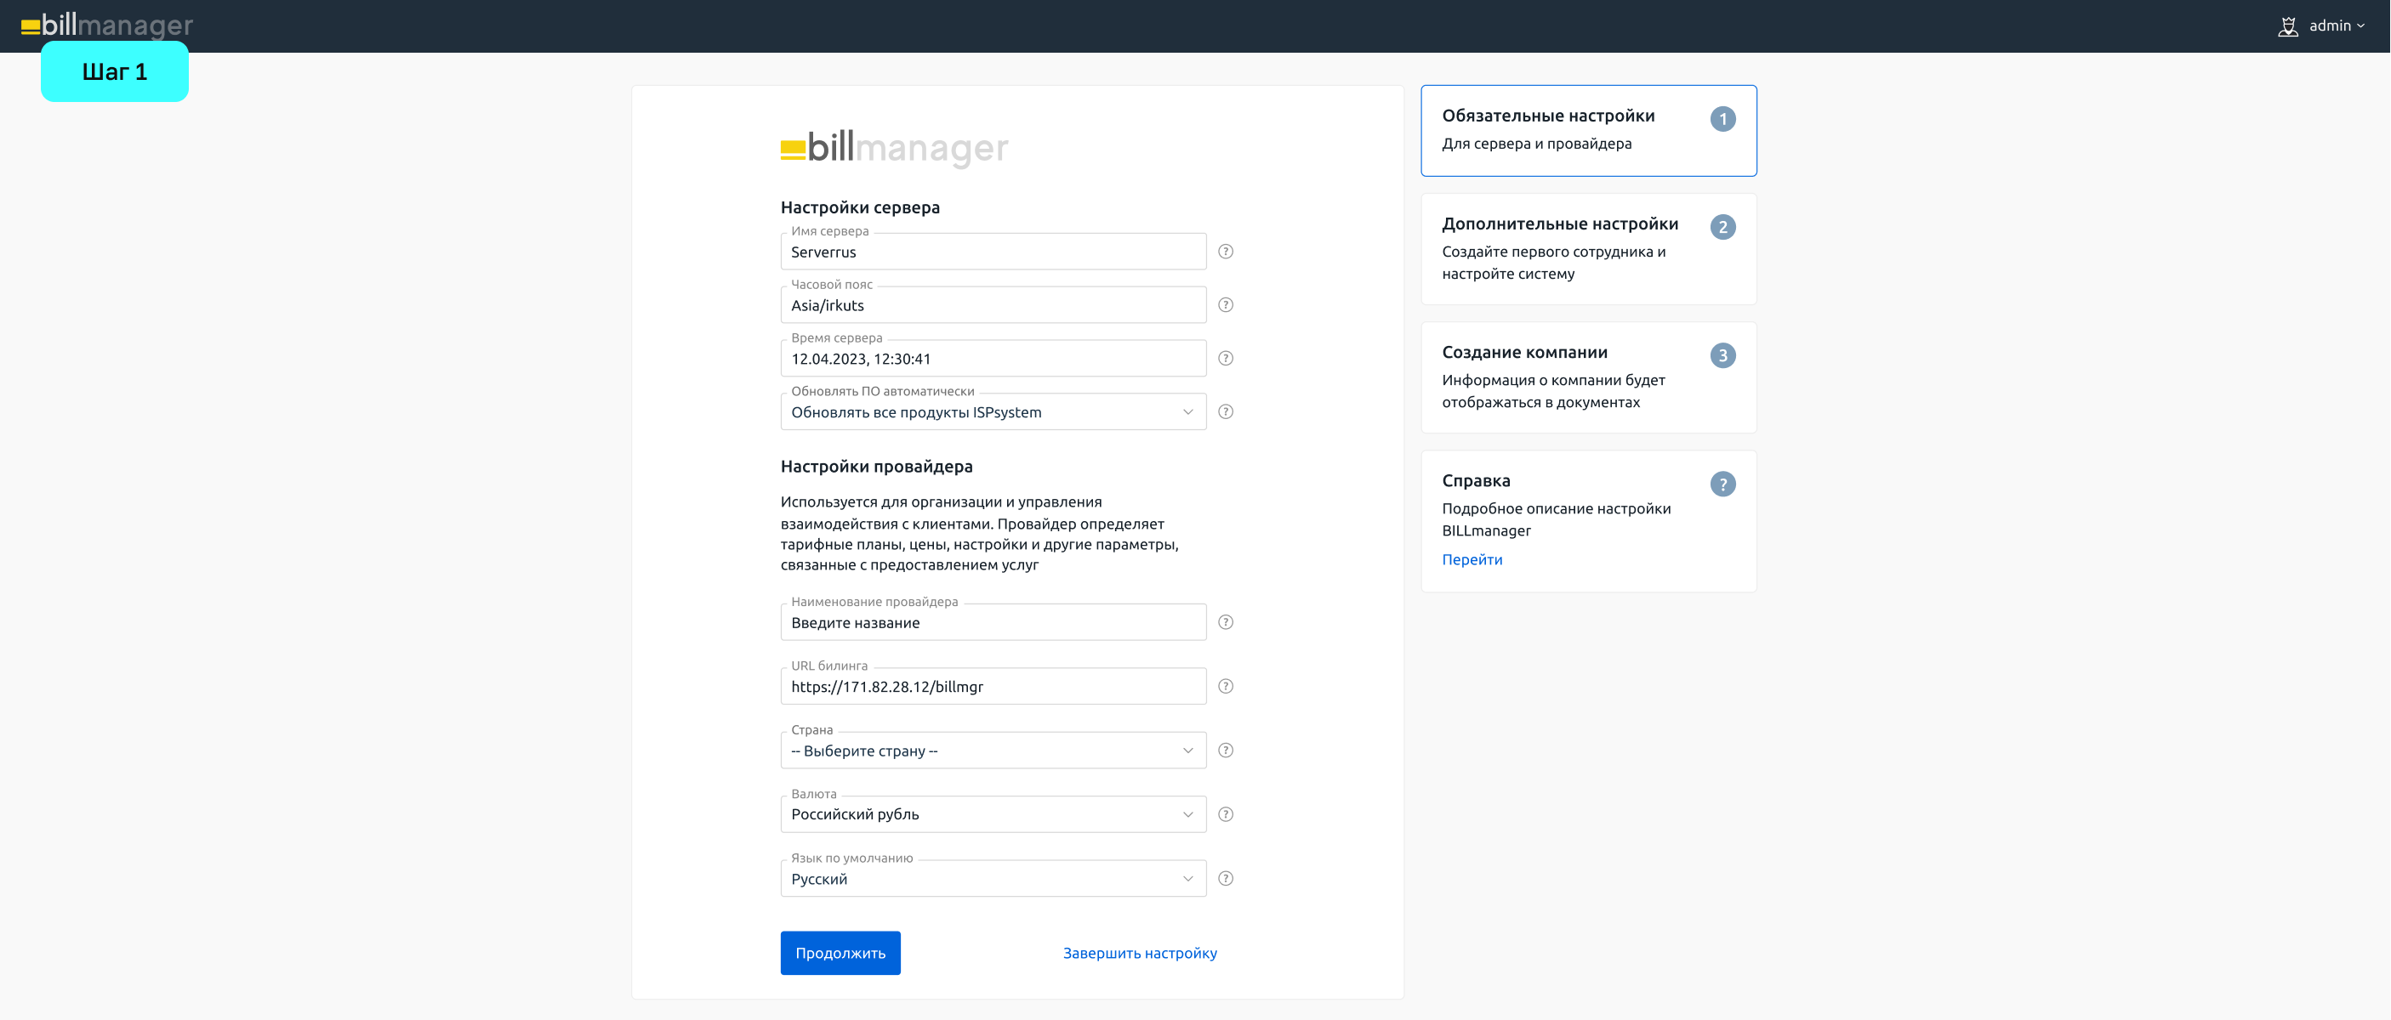Click help icon beside Обновлять ПО автоматически
Screen dimensions: 2391x1020
pyautogui.click(x=1225, y=411)
